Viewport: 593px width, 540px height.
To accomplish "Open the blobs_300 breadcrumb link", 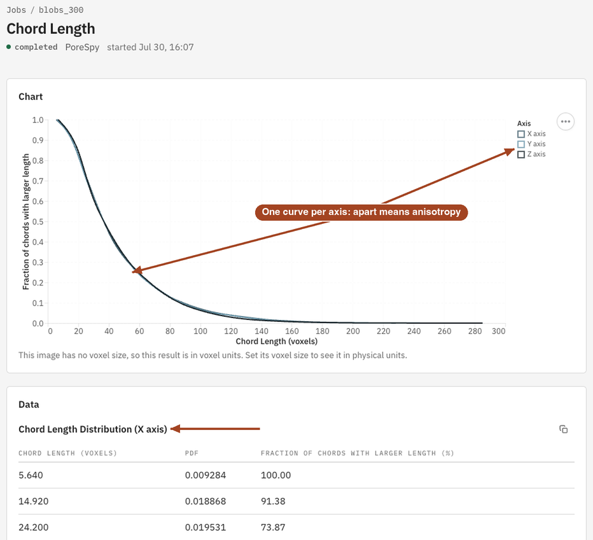I will click(61, 10).
